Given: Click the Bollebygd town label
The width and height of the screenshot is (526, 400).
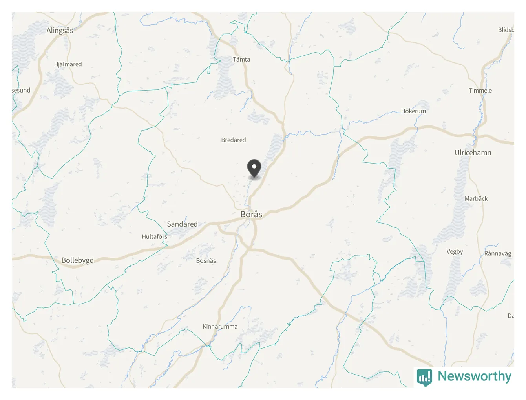Looking at the screenshot, I should click(78, 260).
